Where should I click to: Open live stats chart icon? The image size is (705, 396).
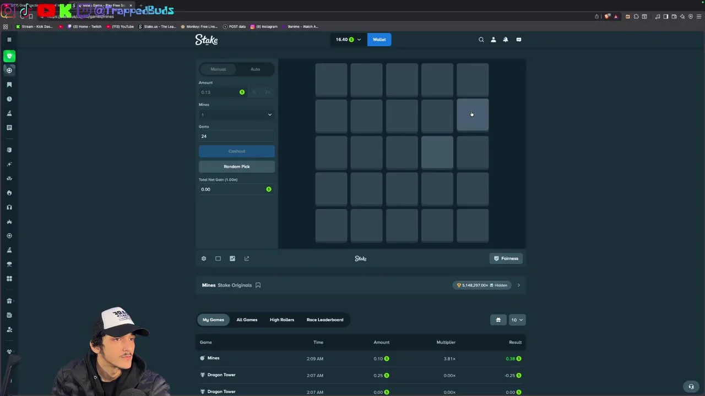[232, 258]
